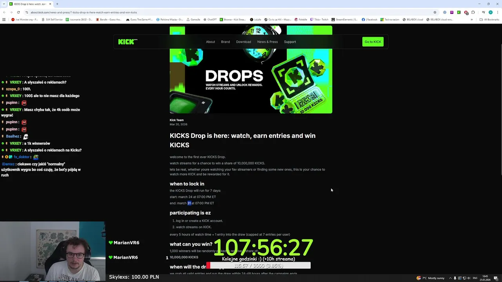Bookmark this page with star icon
Viewport: 502px width, 282px height.
point(435,12)
